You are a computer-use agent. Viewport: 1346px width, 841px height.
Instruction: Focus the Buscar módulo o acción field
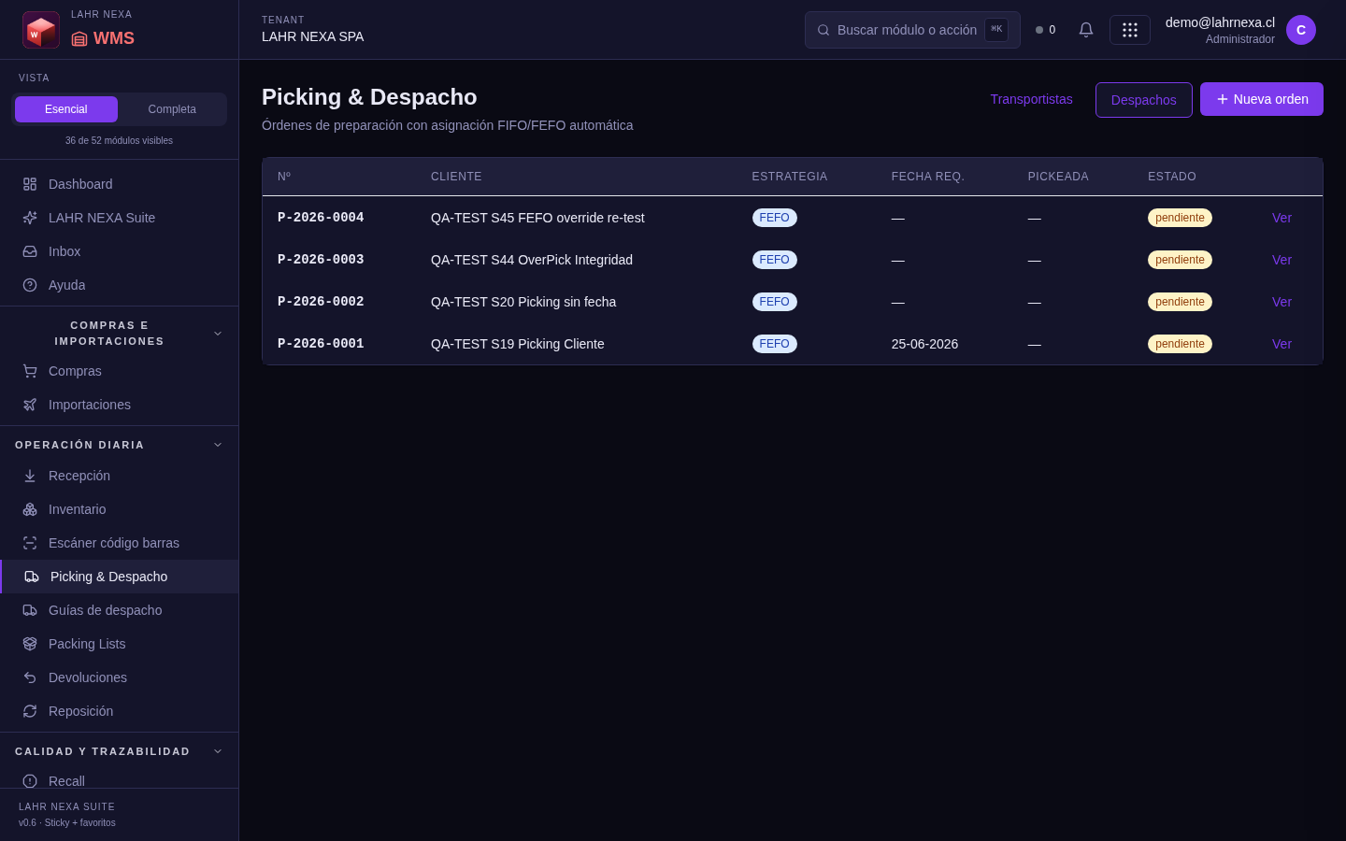[x=912, y=30]
